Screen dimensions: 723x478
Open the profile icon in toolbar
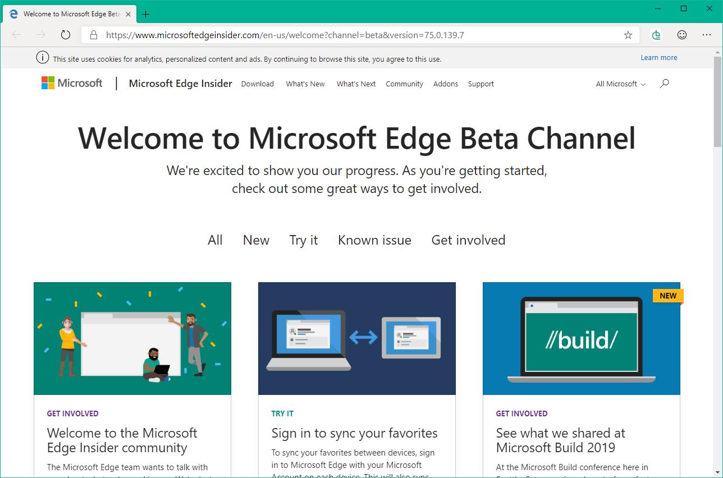click(x=656, y=35)
